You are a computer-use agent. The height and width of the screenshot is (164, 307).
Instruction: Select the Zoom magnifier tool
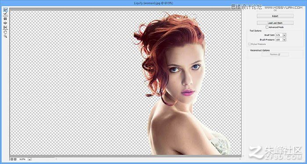pos(5,36)
